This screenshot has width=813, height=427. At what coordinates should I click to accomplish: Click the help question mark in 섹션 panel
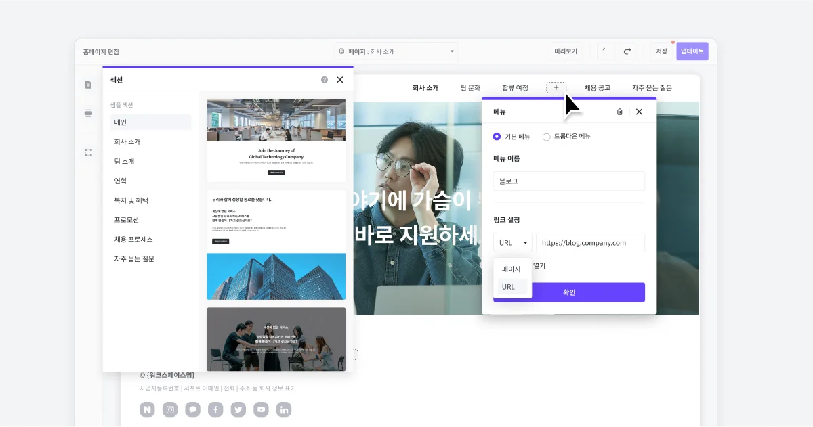click(325, 80)
